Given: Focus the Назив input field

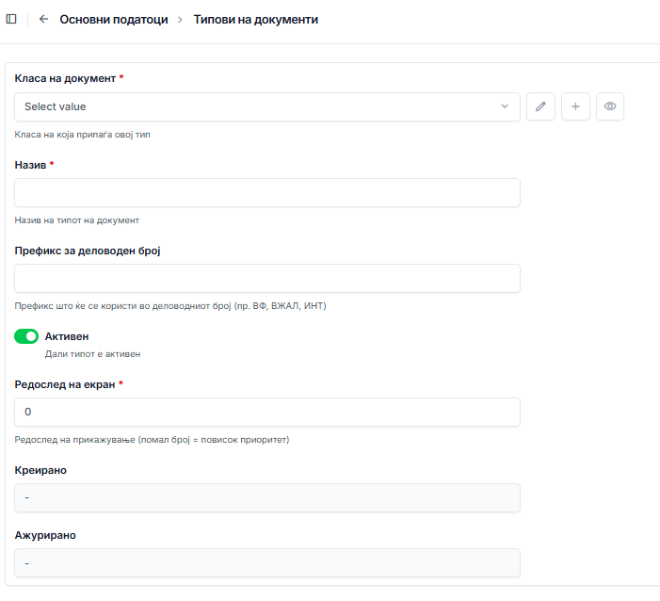Looking at the screenshot, I should 267,192.
